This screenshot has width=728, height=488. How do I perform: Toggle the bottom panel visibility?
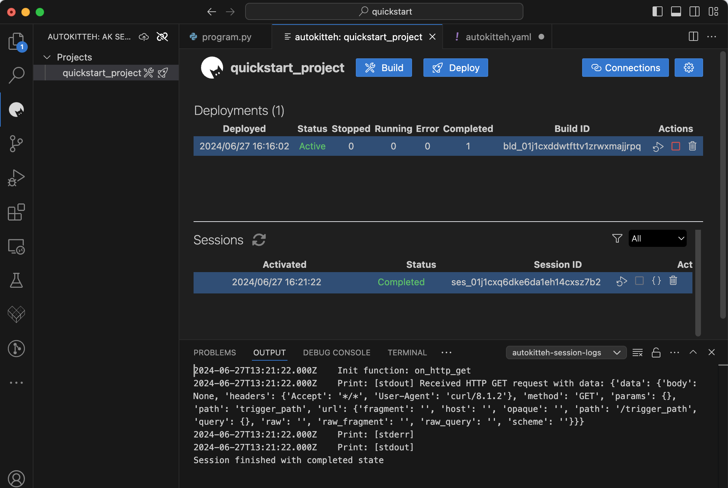[x=676, y=12]
